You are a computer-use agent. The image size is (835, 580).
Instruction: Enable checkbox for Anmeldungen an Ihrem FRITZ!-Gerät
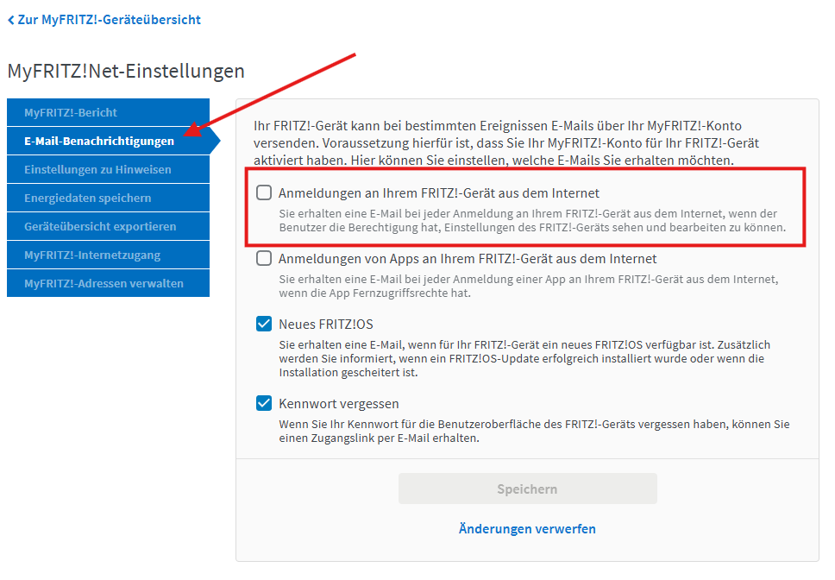click(x=264, y=193)
